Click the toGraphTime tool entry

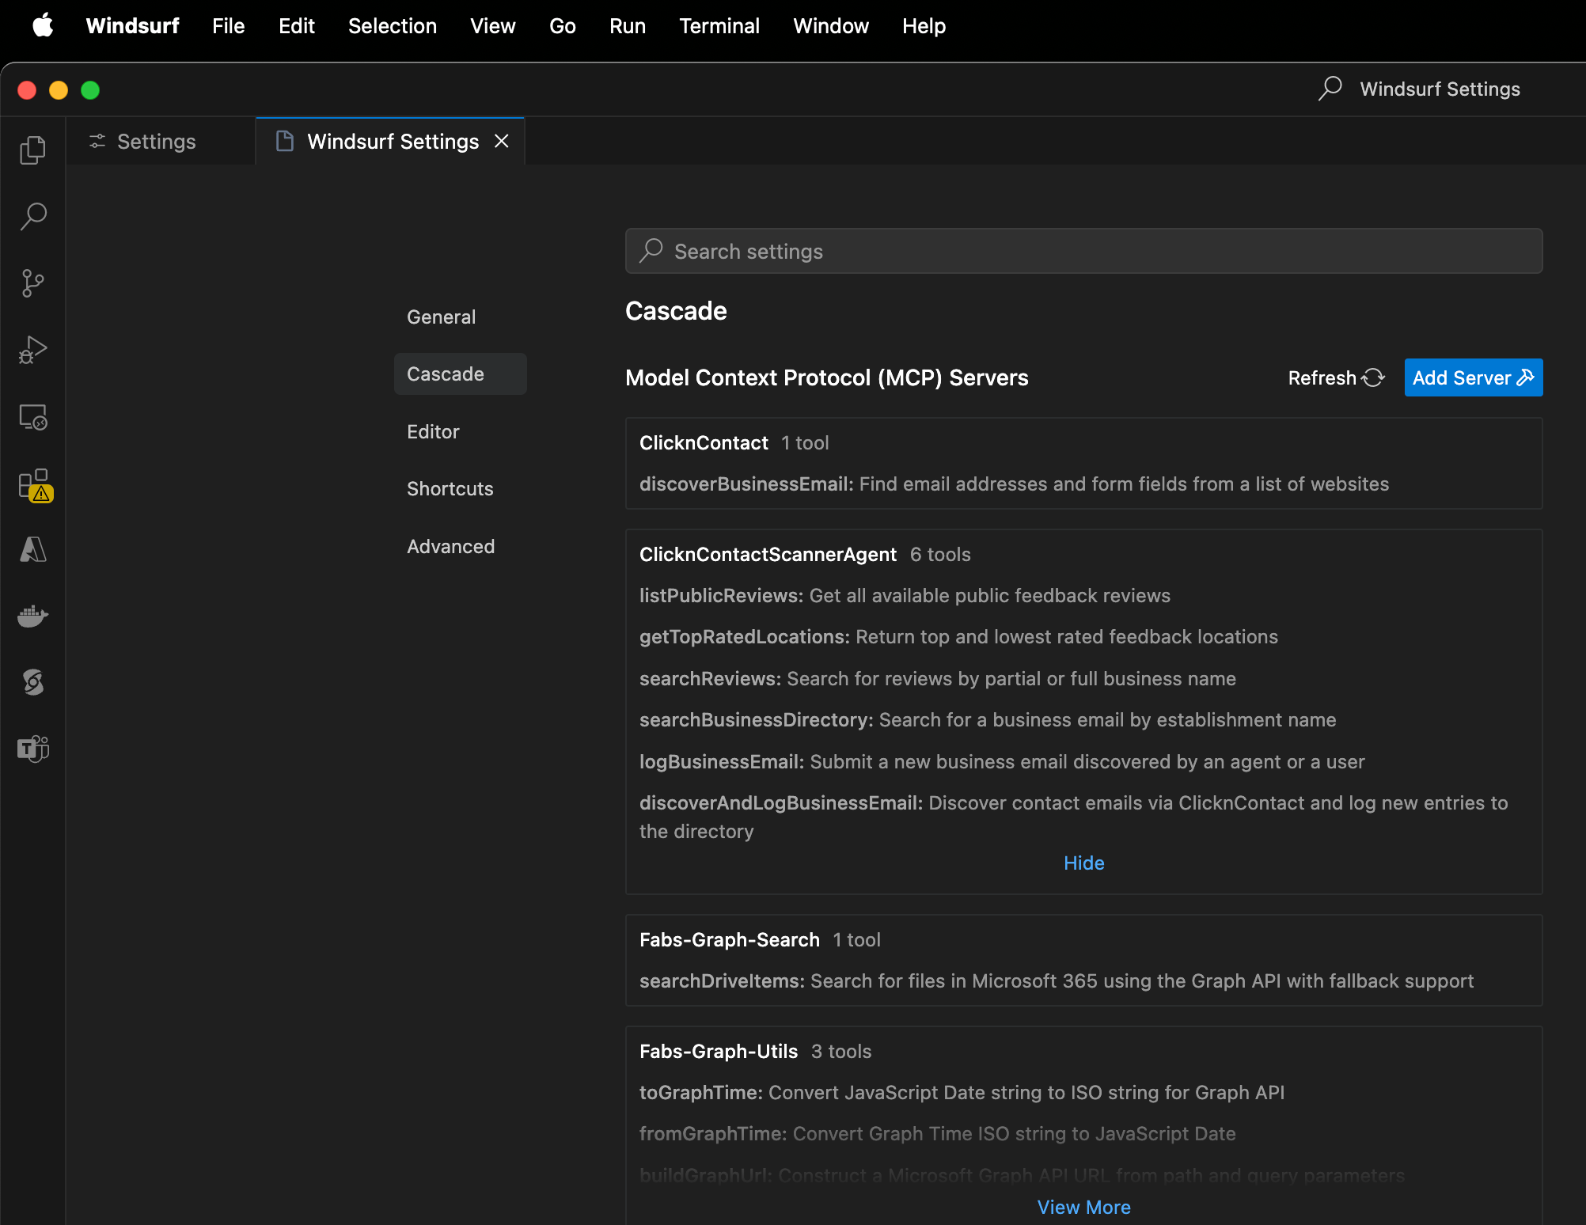coord(962,1092)
